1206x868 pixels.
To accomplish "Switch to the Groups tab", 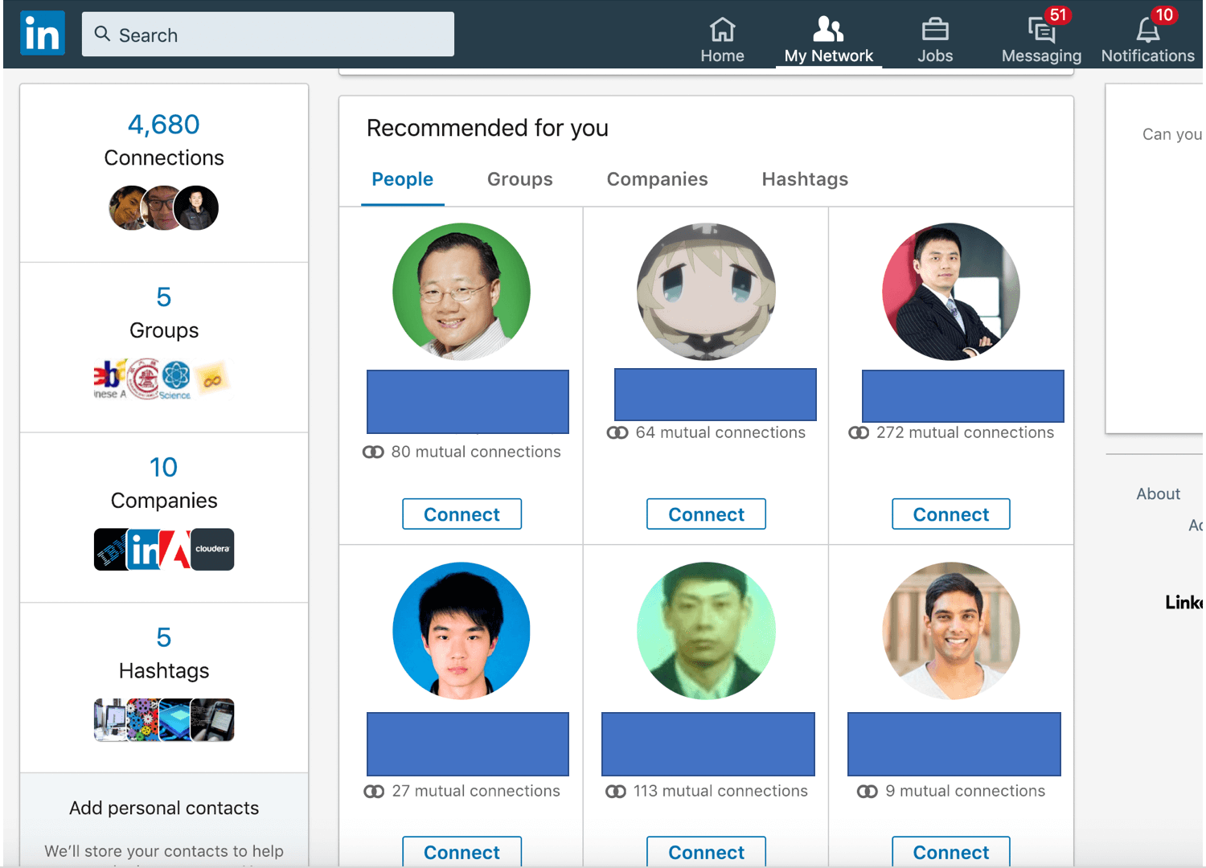I will coord(519,179).
